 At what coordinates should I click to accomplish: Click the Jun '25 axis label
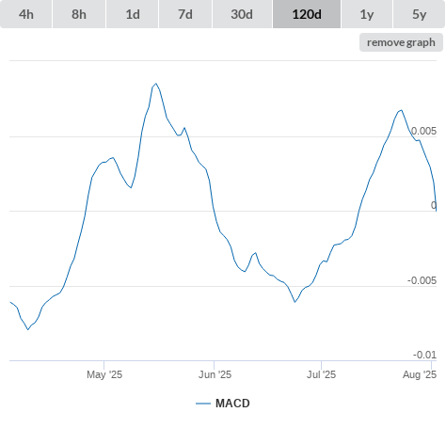(215, 374)
